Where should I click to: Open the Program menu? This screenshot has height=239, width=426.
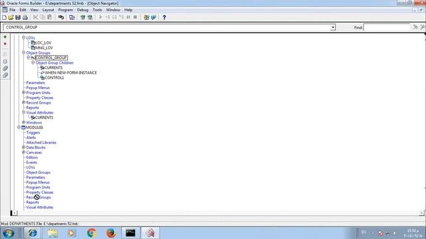[x=65, y=10]
